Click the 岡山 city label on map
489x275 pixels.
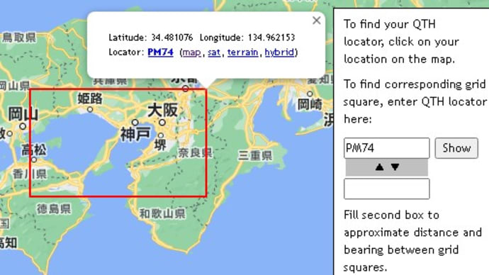tap(23, 114)
